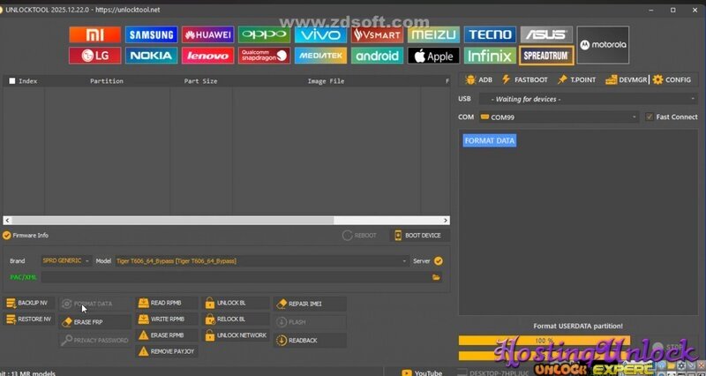
Task: Open the Motorola brand section
Action: (603, 45)
